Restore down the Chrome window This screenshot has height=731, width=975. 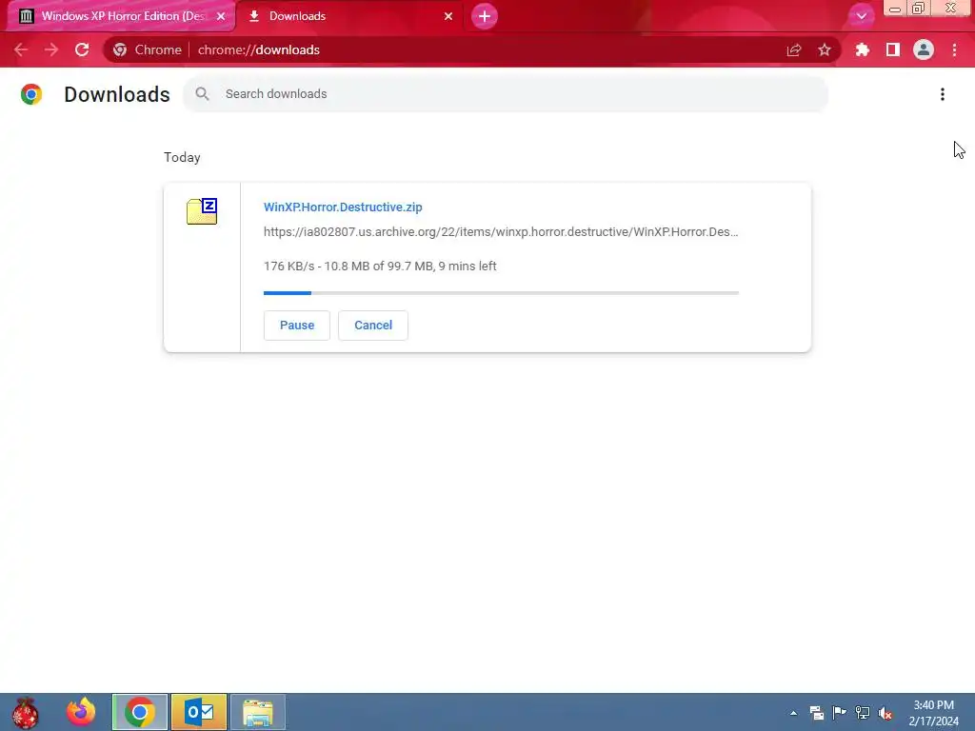coord(919,9)
